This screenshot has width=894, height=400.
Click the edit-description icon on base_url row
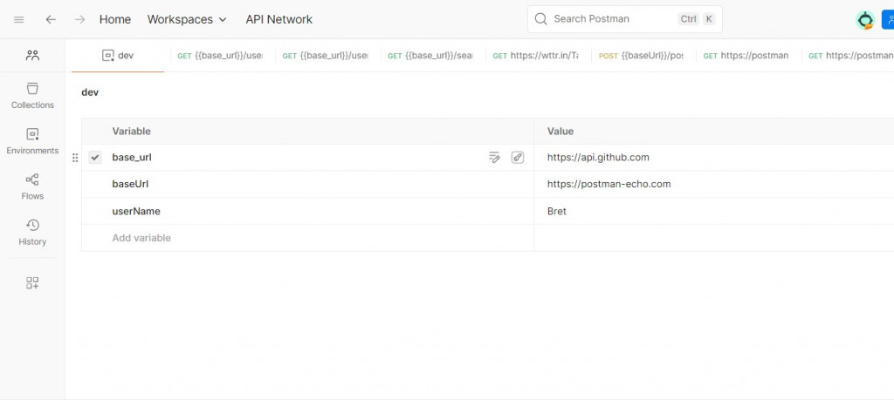494,158
